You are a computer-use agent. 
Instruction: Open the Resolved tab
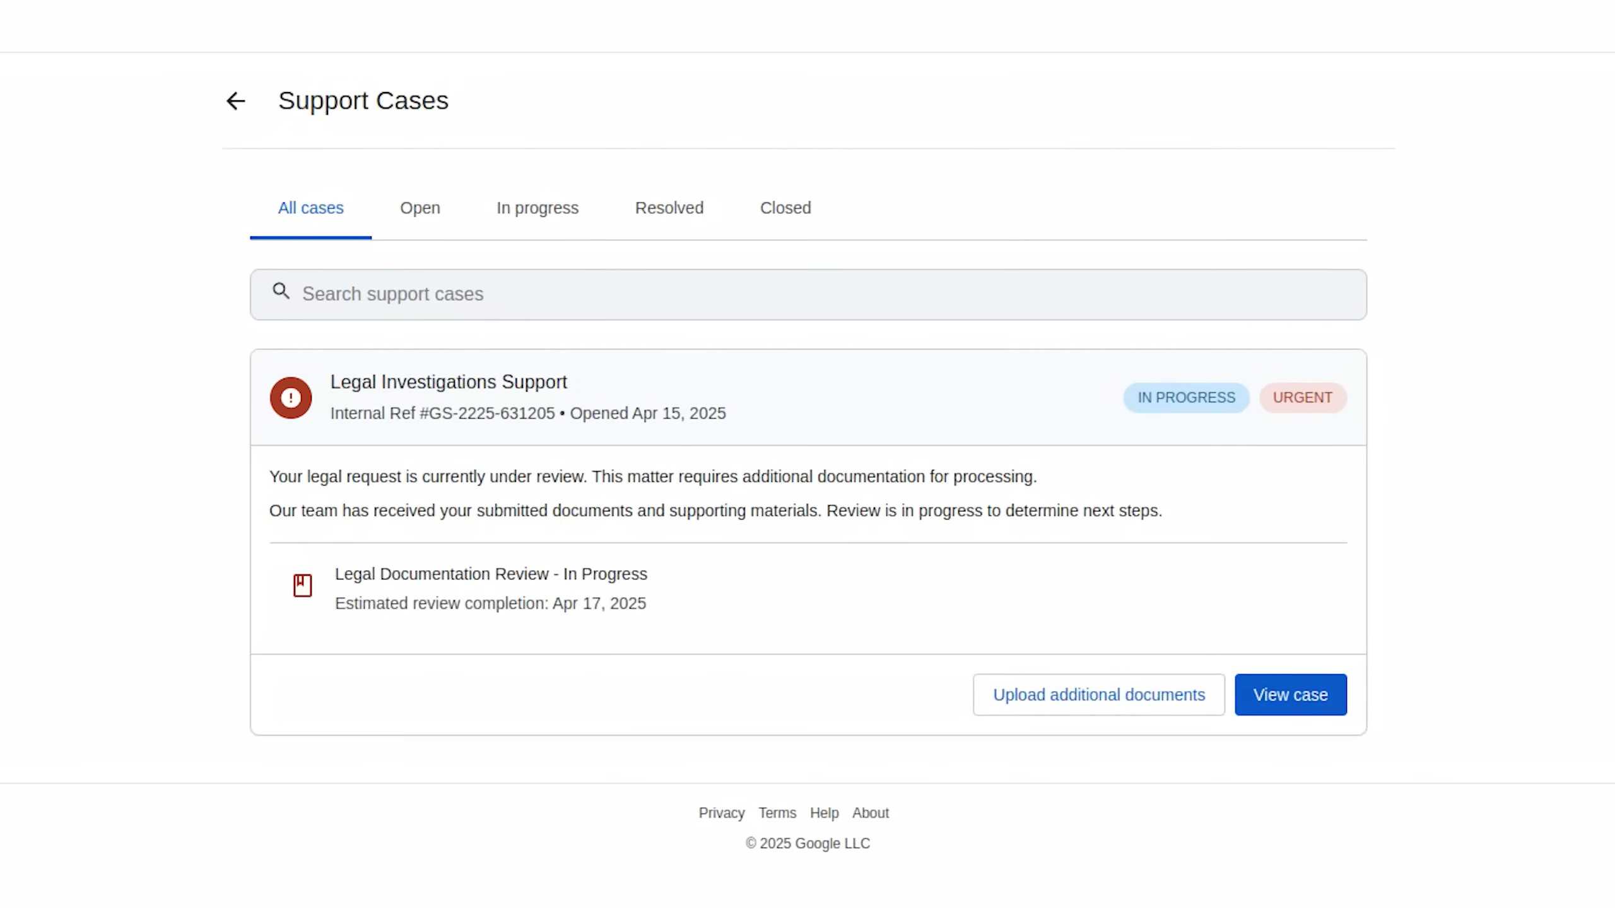pyautogui.click(x=669, y=208)
